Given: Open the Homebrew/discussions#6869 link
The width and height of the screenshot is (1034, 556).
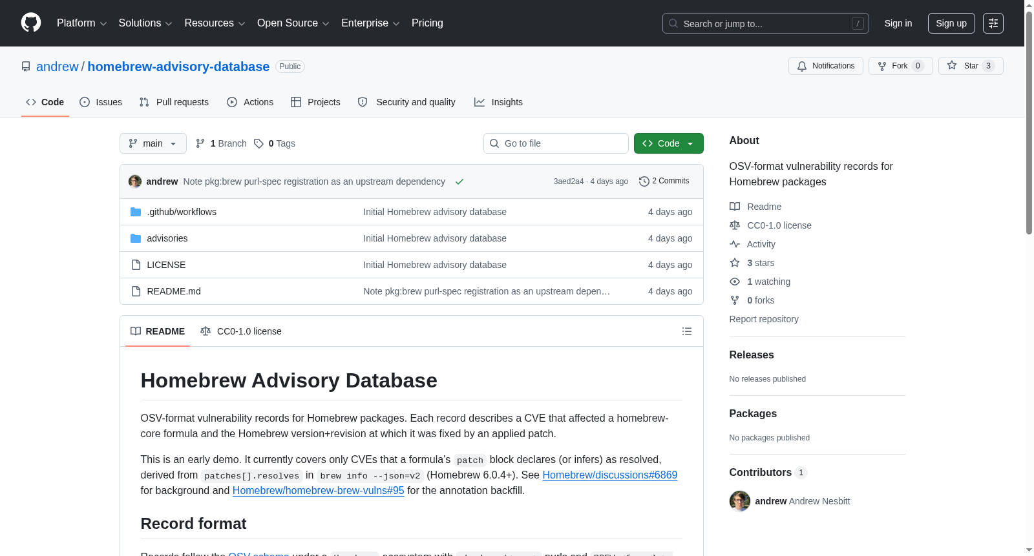Looking at the screenshot, I should (610, 475).
